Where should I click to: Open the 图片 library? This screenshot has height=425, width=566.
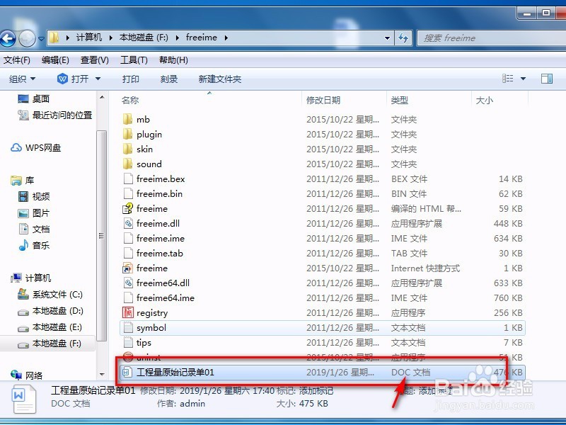pos(33,213)
